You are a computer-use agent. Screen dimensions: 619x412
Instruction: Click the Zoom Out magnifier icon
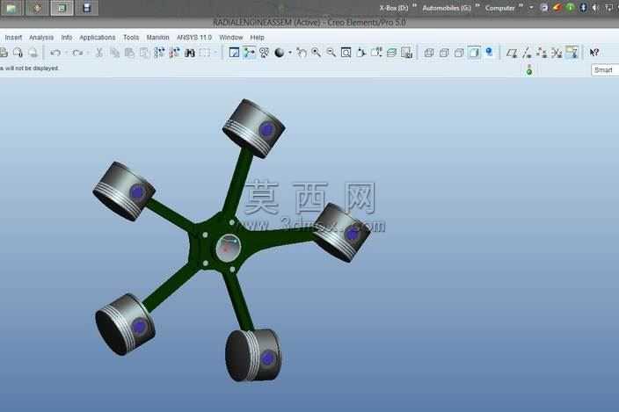(x=331, y=53)
